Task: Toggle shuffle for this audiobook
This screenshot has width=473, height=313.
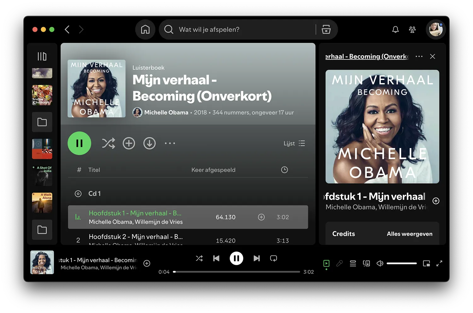Action: [x=108, y=144]
